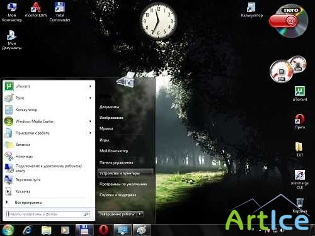Screen dimensions: 315x236
Task: Open µTorrent from the Start menu
Action: click(49, 86)
